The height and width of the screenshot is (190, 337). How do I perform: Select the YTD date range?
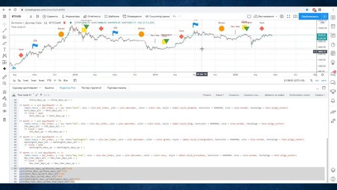[x=49, y=81]
